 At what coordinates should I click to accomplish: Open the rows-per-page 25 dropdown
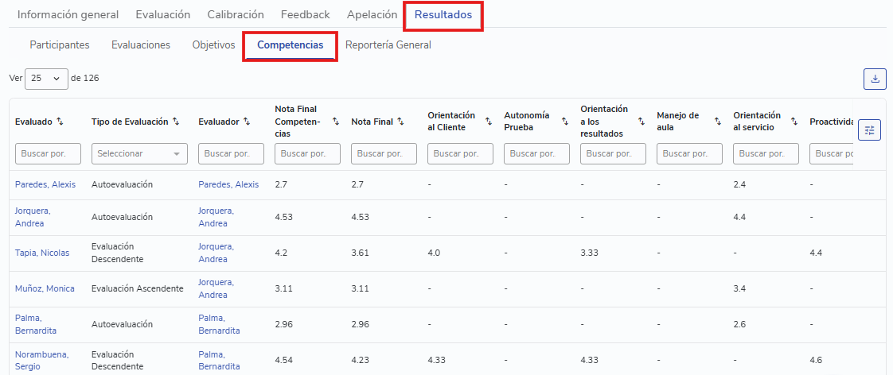(x=47, y=79)
